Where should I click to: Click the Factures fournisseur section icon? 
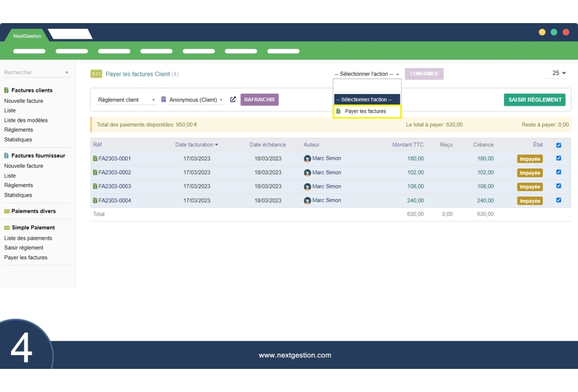[x=6, y=156]
